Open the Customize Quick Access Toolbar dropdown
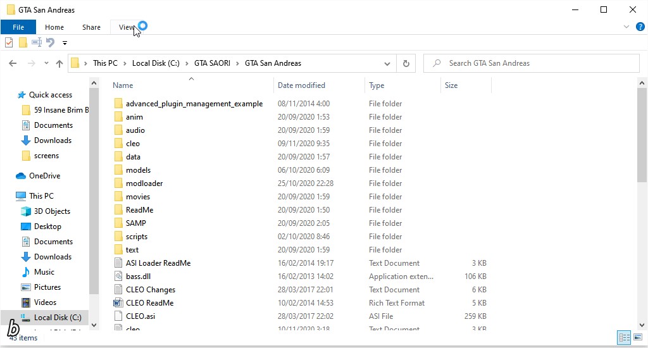Image resolution: width=648 pixels, height=348 pixels. coord(65,42)
